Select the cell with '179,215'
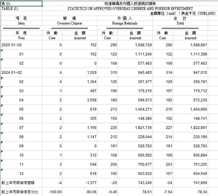The image size is (218, 196). point(135,91)
